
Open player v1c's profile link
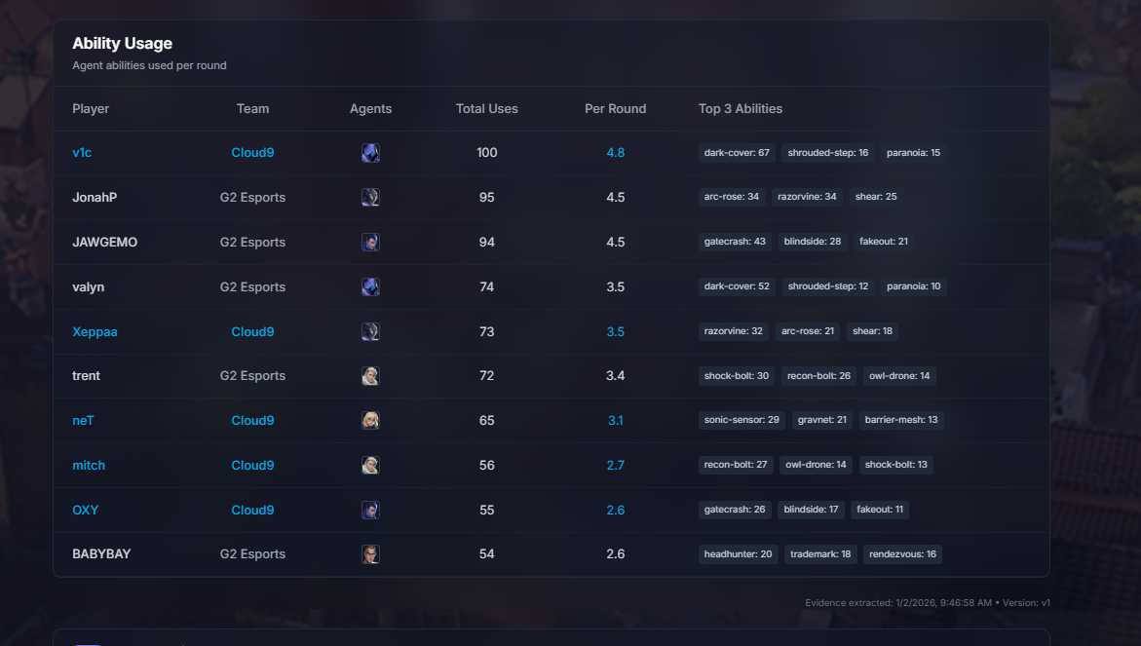(82, 153)
